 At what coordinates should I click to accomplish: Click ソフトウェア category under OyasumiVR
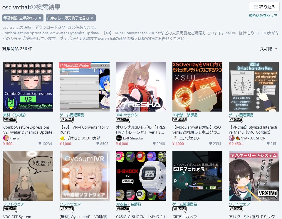click(70, 204)
